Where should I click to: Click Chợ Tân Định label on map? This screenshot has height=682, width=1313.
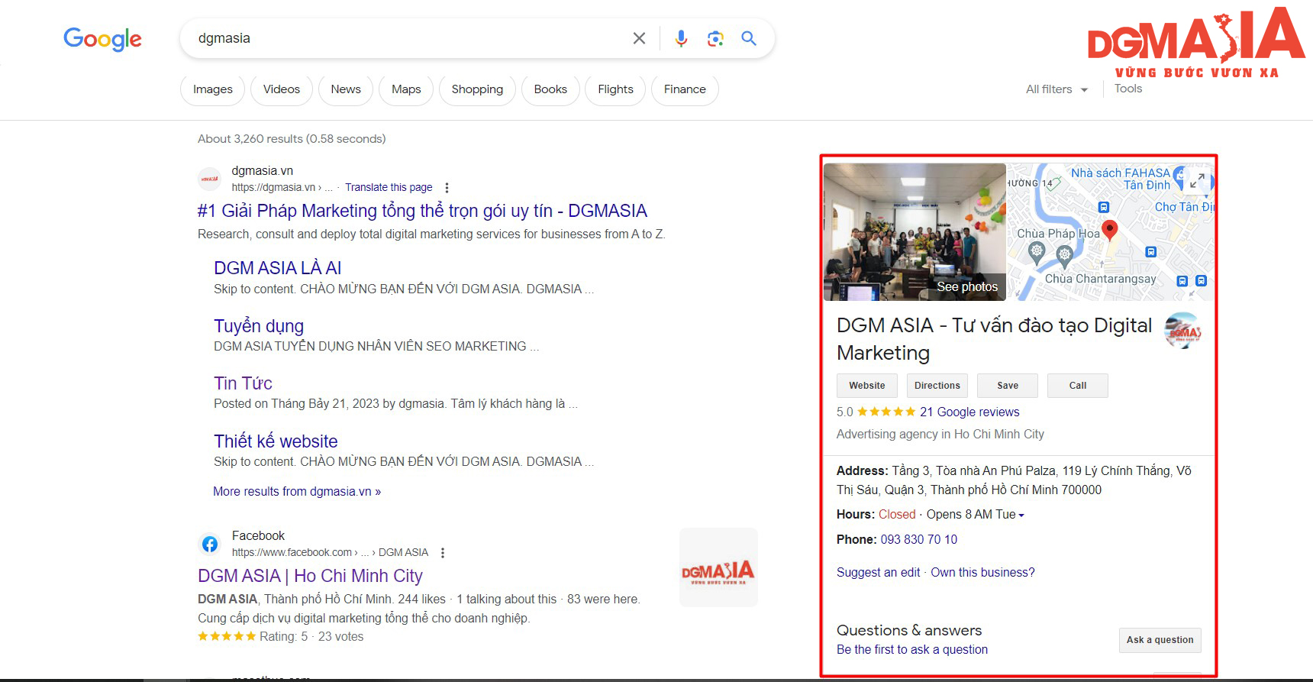click(x=1183, y=207)
